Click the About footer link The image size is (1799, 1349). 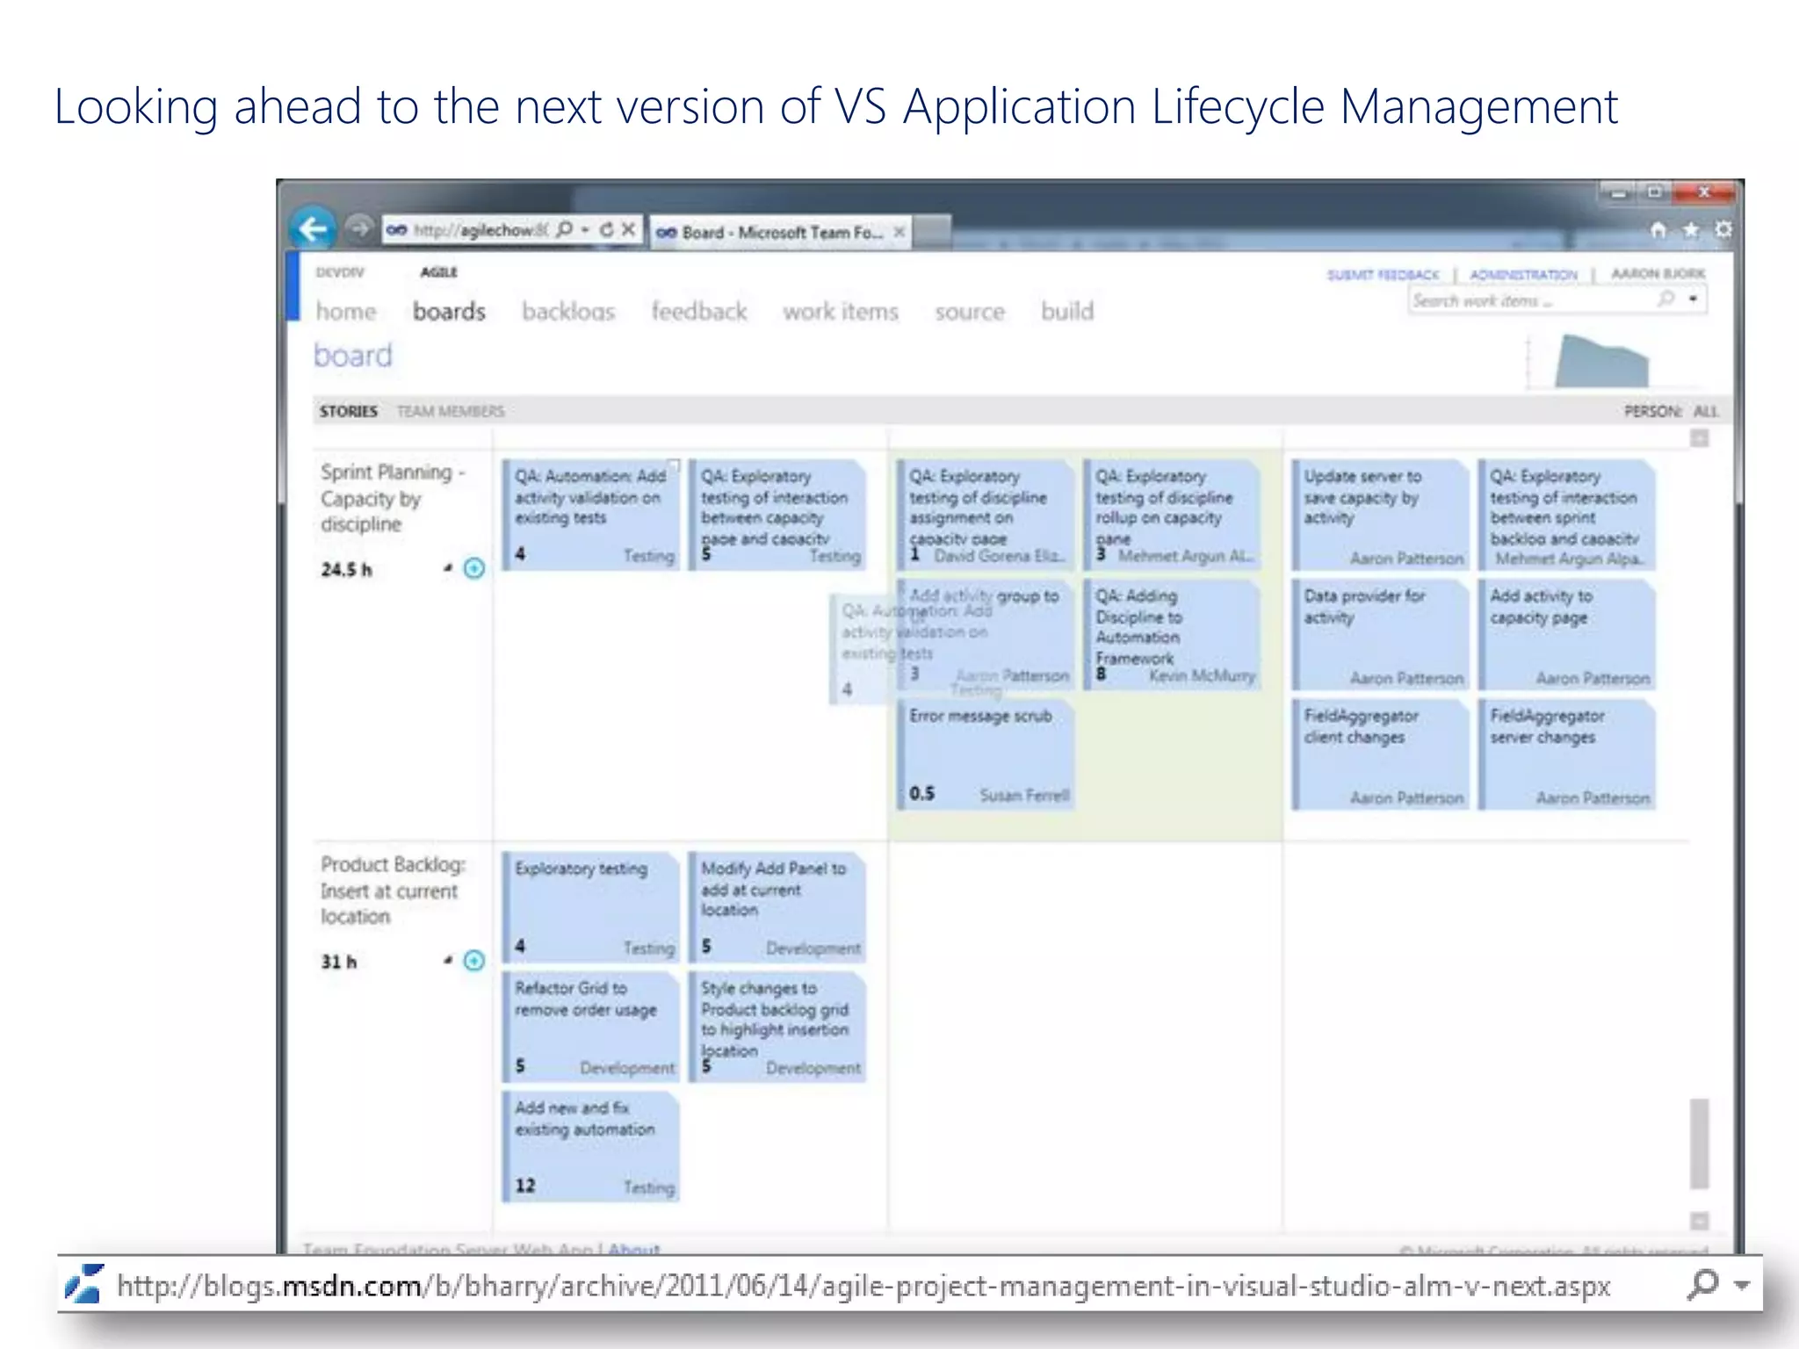click(x=634, y=1248)
